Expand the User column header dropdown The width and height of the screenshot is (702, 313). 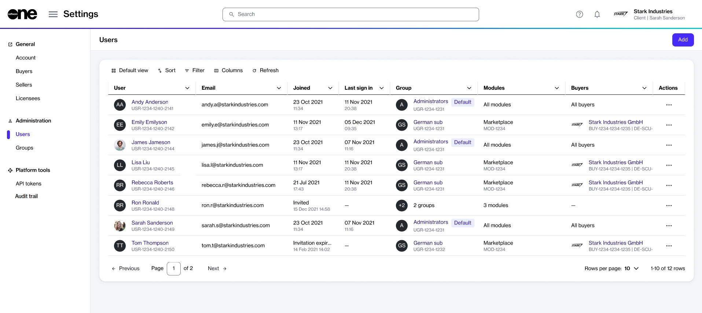point(187,88)
